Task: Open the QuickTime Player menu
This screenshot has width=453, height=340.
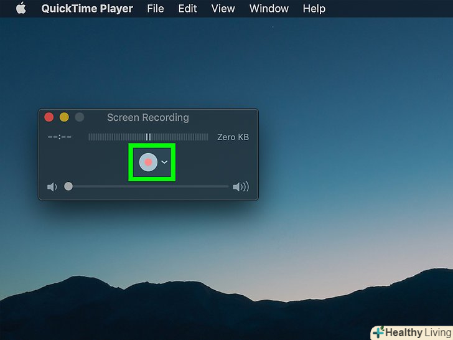Action: [x=87, y=9]
